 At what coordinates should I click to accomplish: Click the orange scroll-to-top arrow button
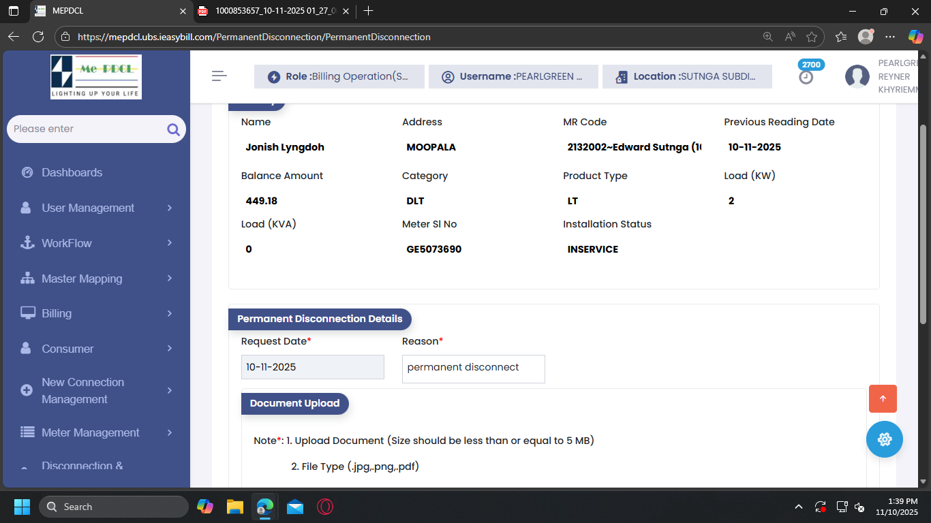(x=883, y=399)
